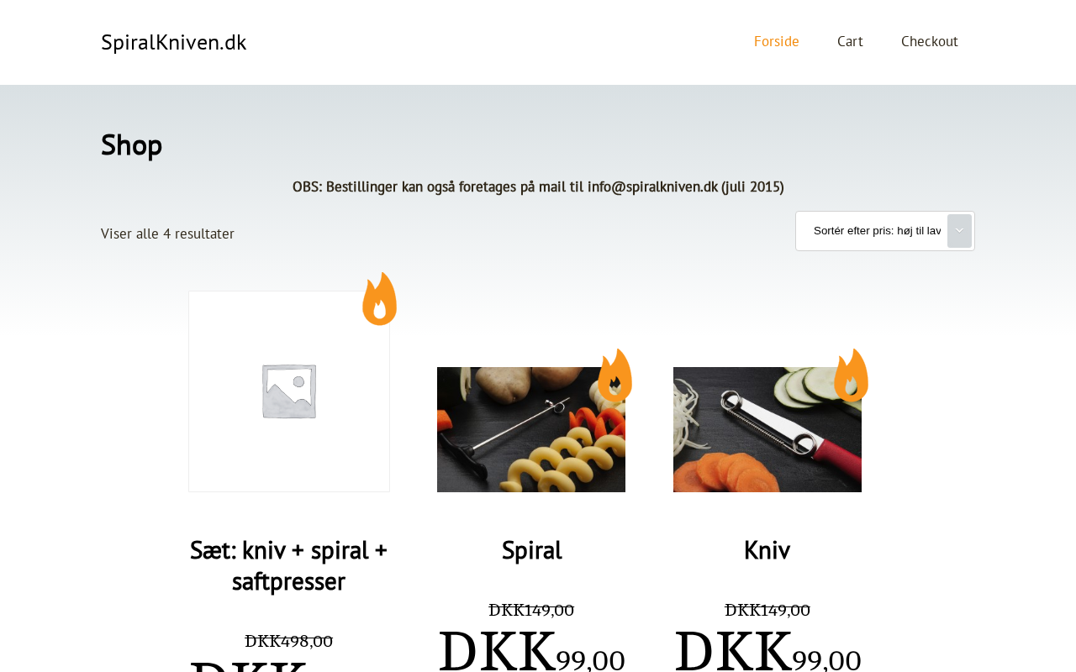Go to the Forside menu item
1076x672 pixels.
click(x=777, y=41)
